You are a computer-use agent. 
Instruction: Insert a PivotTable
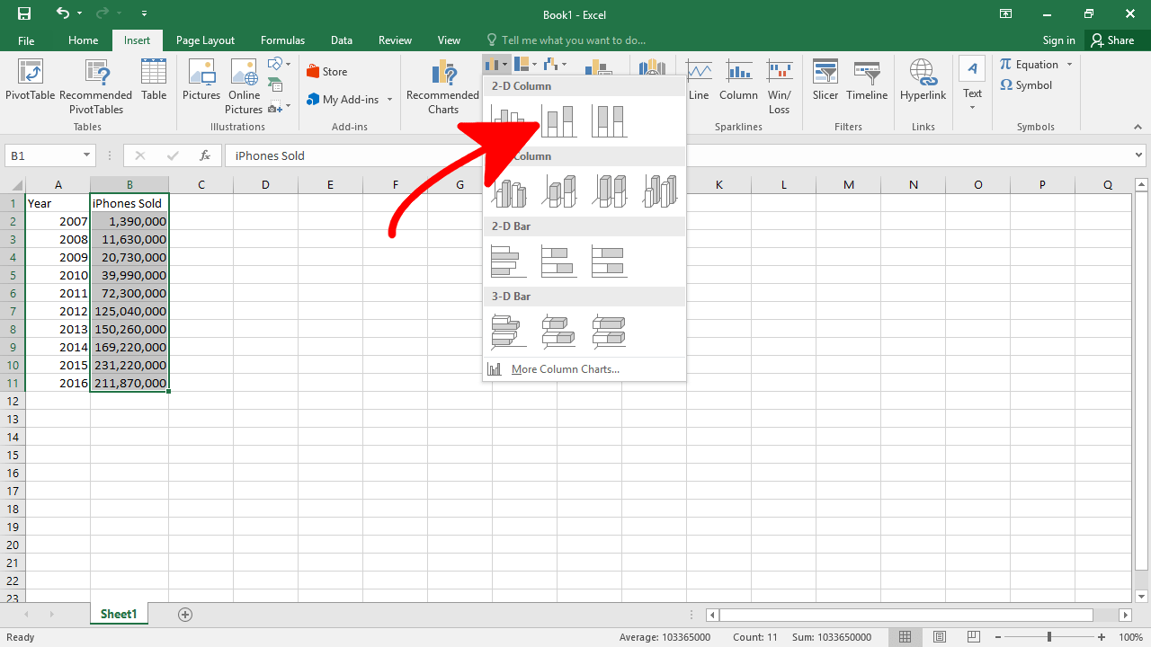coord(31,81)
